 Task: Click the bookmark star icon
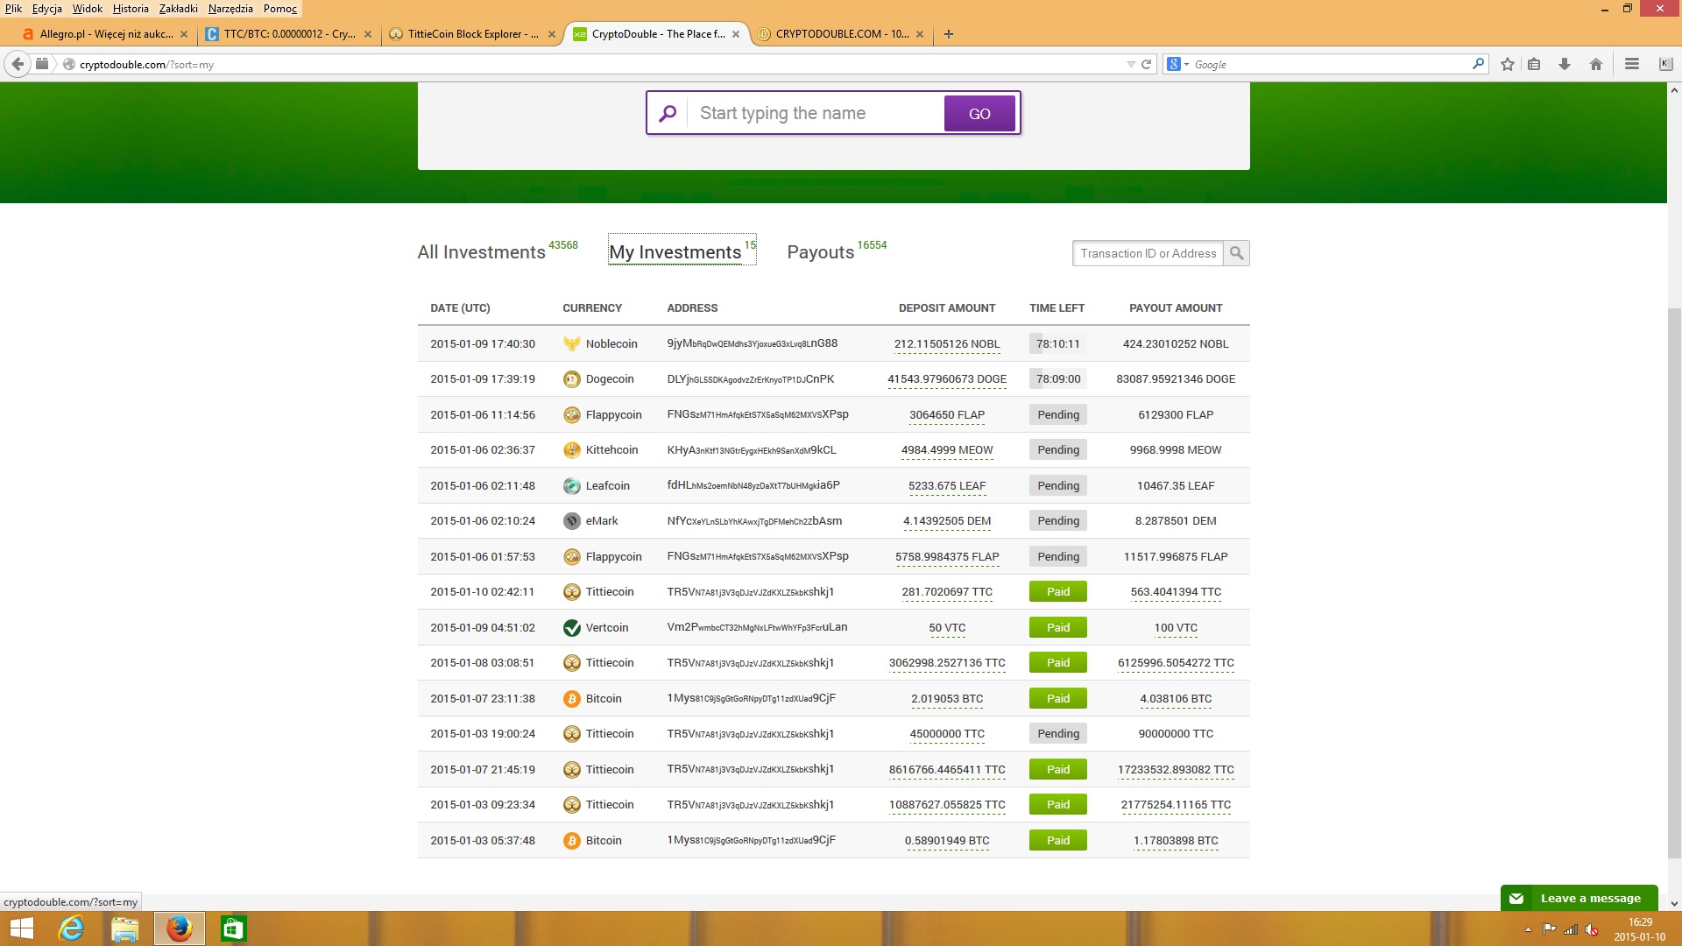point(1508,64)
